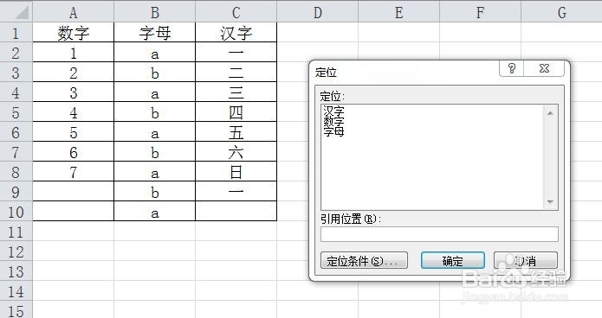
Task: Select 字母 in the 定位 list
Action: click(333, 131)
